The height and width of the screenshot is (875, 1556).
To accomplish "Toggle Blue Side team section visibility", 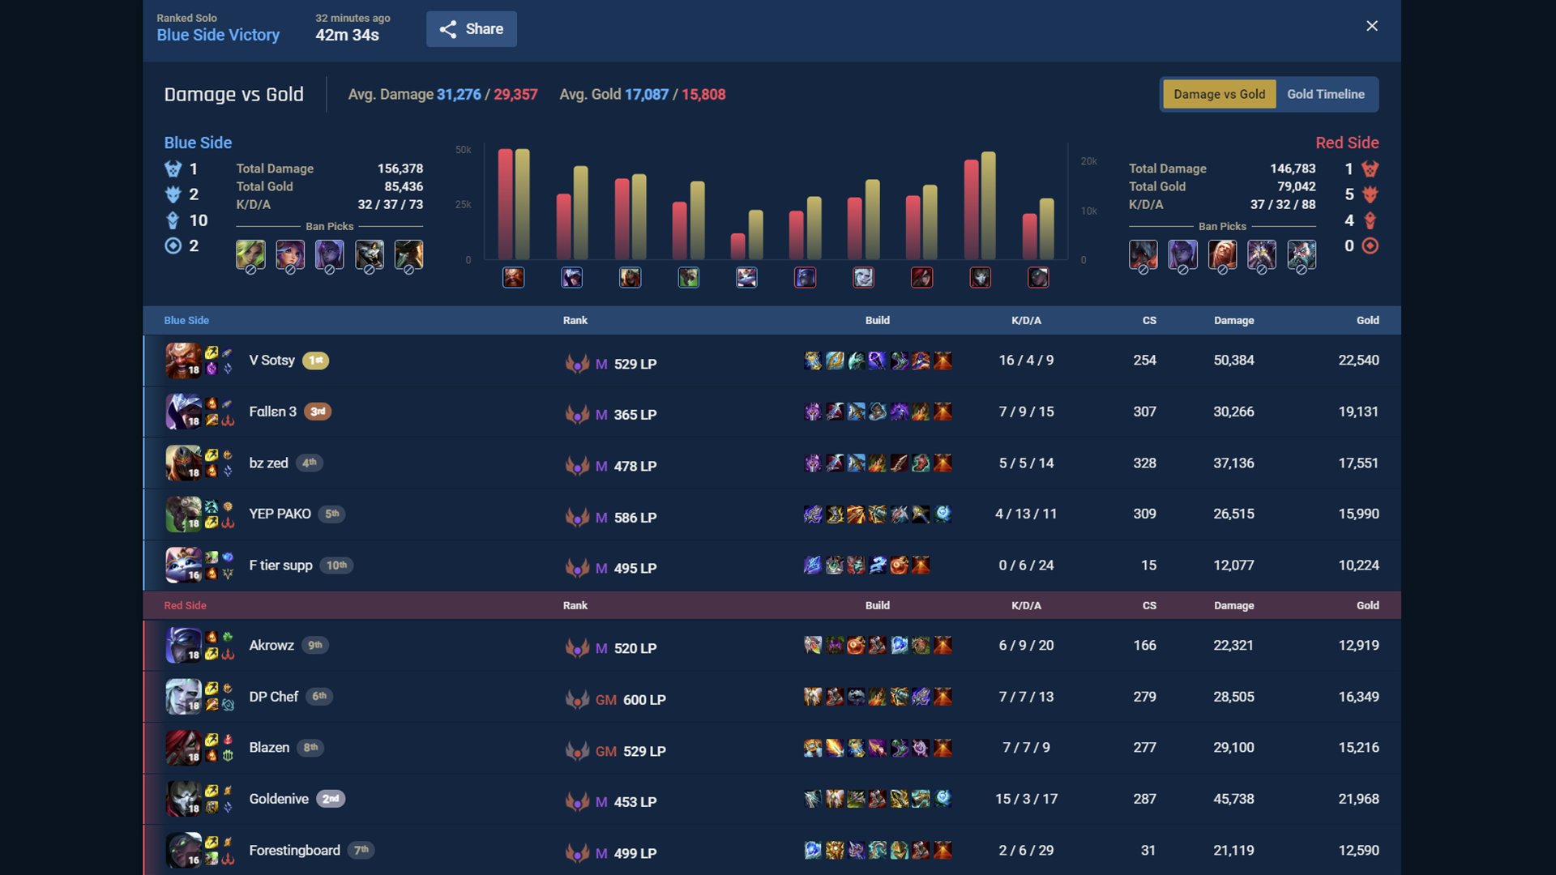I will tap(185, 319).
